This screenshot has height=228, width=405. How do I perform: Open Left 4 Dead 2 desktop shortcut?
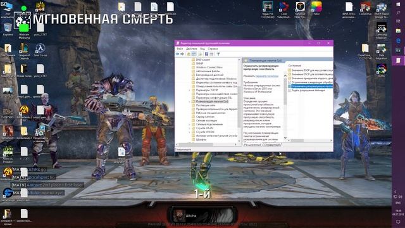click(40, 8)
